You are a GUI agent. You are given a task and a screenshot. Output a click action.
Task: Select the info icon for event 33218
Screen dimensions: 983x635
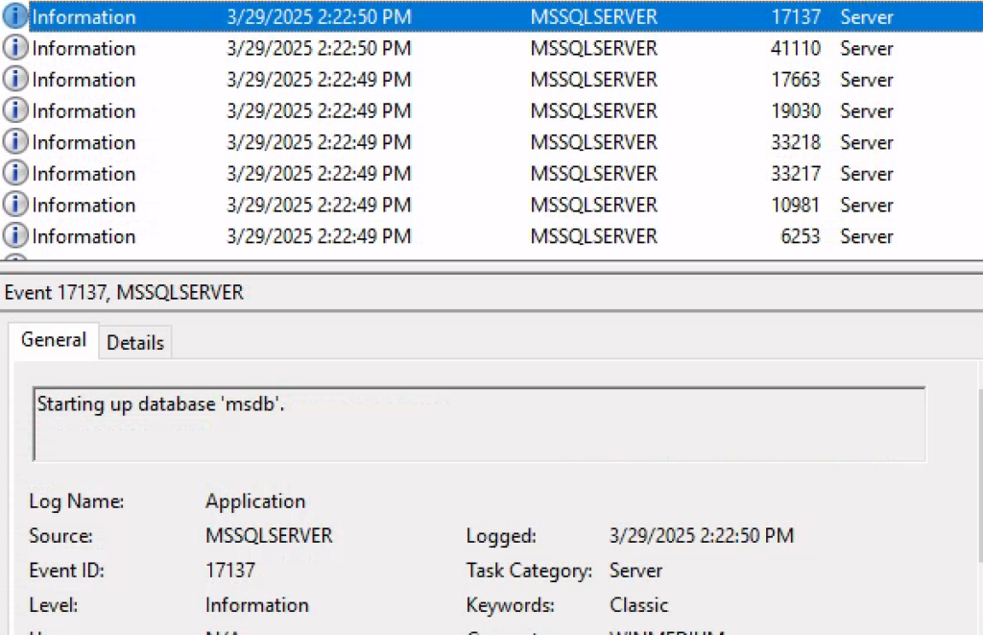pyautogui.click(x=15, y=142)
